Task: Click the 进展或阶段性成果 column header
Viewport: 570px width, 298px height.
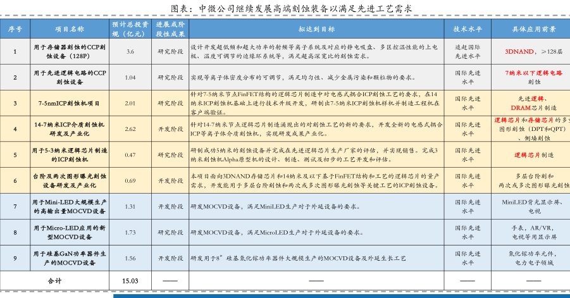Action: pos(170,29)
